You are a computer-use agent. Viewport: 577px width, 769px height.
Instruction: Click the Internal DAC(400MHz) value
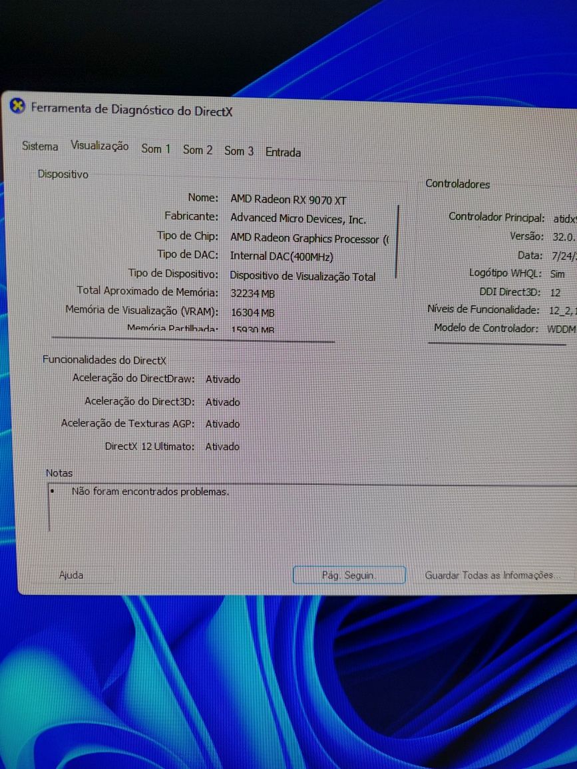click(282, 256)
